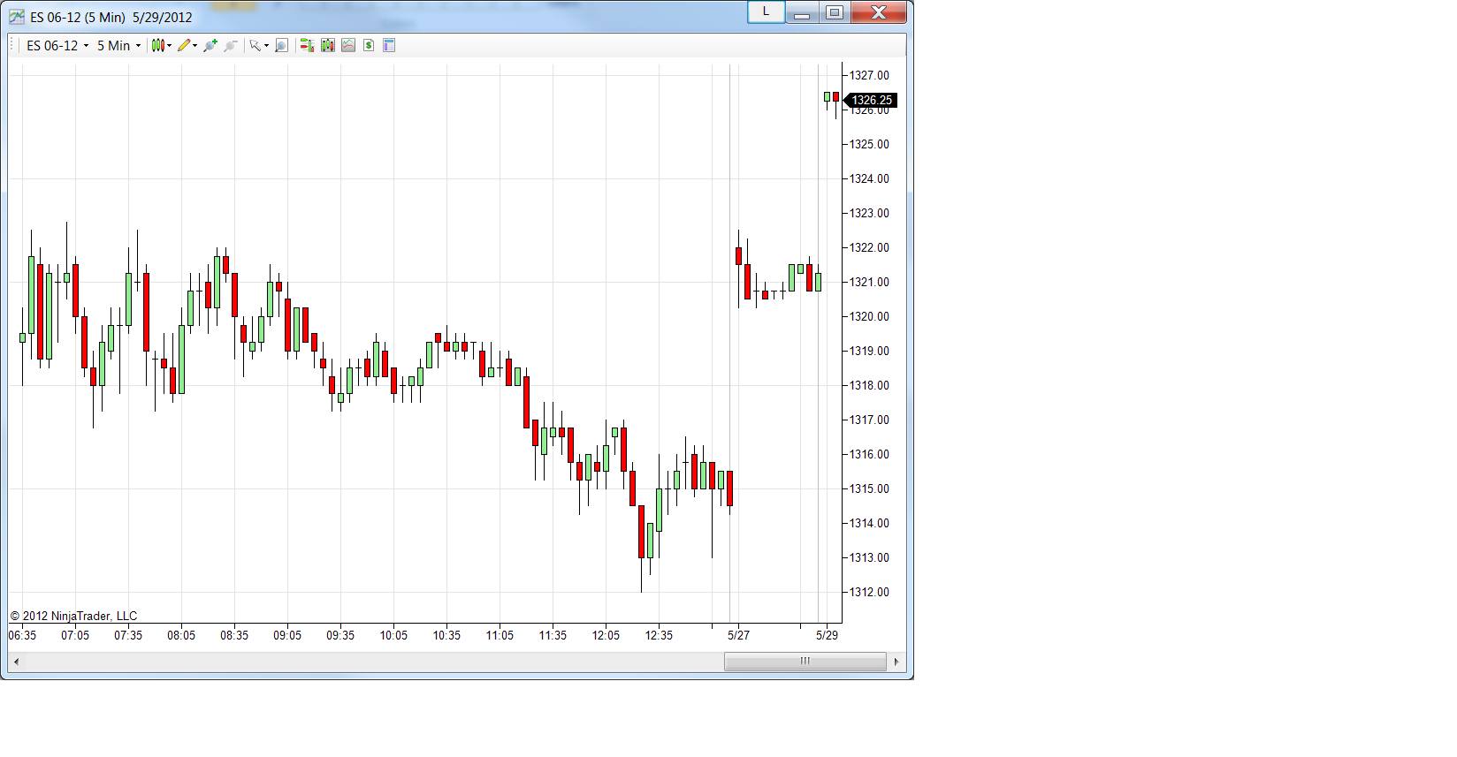Minimize the ES 06-12 chart window

(802, 12)
